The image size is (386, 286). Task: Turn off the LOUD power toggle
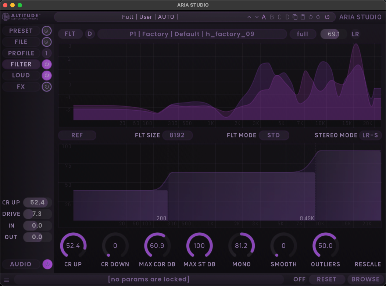pyautogui.click(x=47, y=75)
